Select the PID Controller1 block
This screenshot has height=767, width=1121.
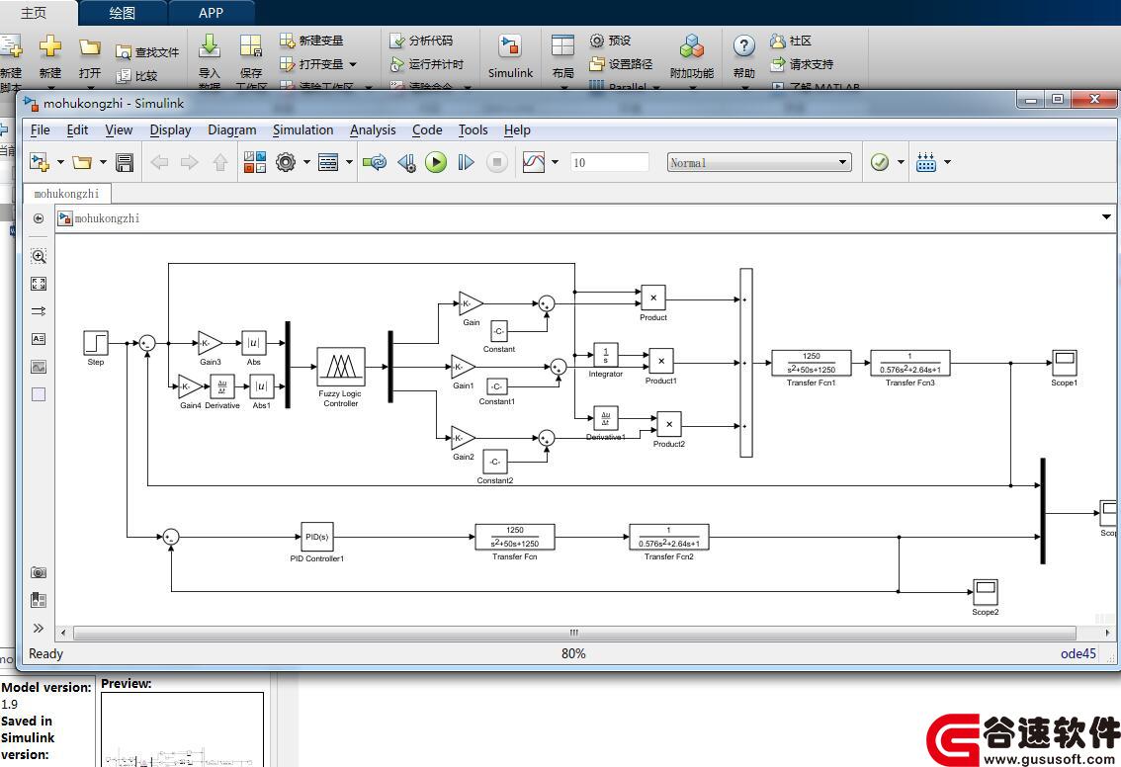click(x=316, y=537)
